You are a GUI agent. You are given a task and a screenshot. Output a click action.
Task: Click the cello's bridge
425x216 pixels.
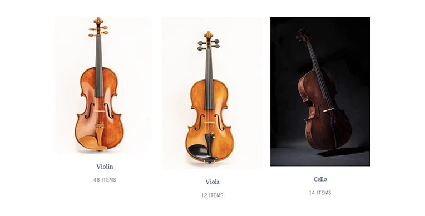coord(329,110)
